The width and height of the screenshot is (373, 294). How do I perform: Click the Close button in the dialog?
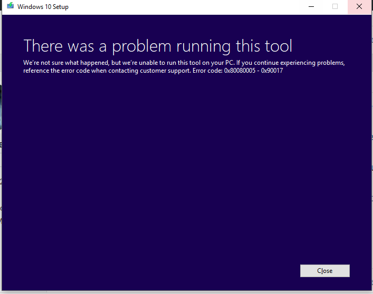(324, 271)
